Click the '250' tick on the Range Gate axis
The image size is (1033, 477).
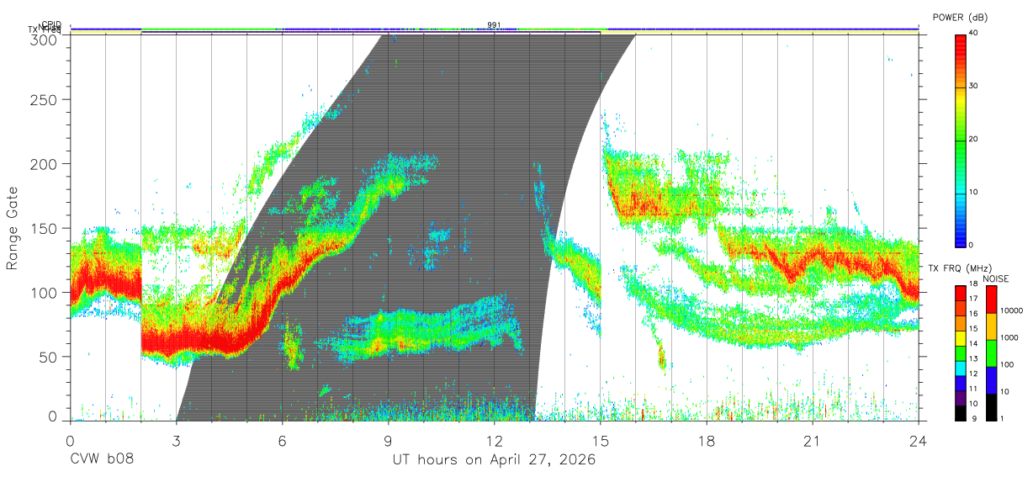tap(45, 99)
